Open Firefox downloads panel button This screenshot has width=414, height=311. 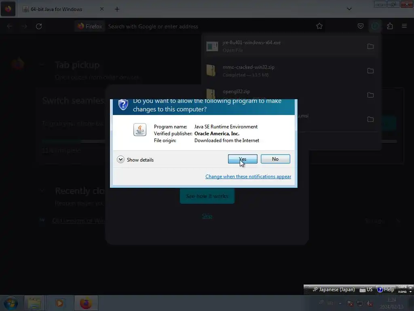(375, 26)
